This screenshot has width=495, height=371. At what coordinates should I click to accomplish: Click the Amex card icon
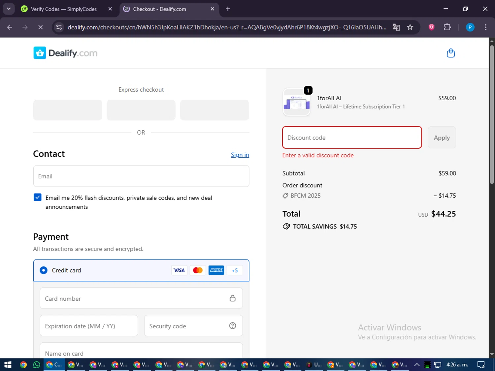click(216, 270)
